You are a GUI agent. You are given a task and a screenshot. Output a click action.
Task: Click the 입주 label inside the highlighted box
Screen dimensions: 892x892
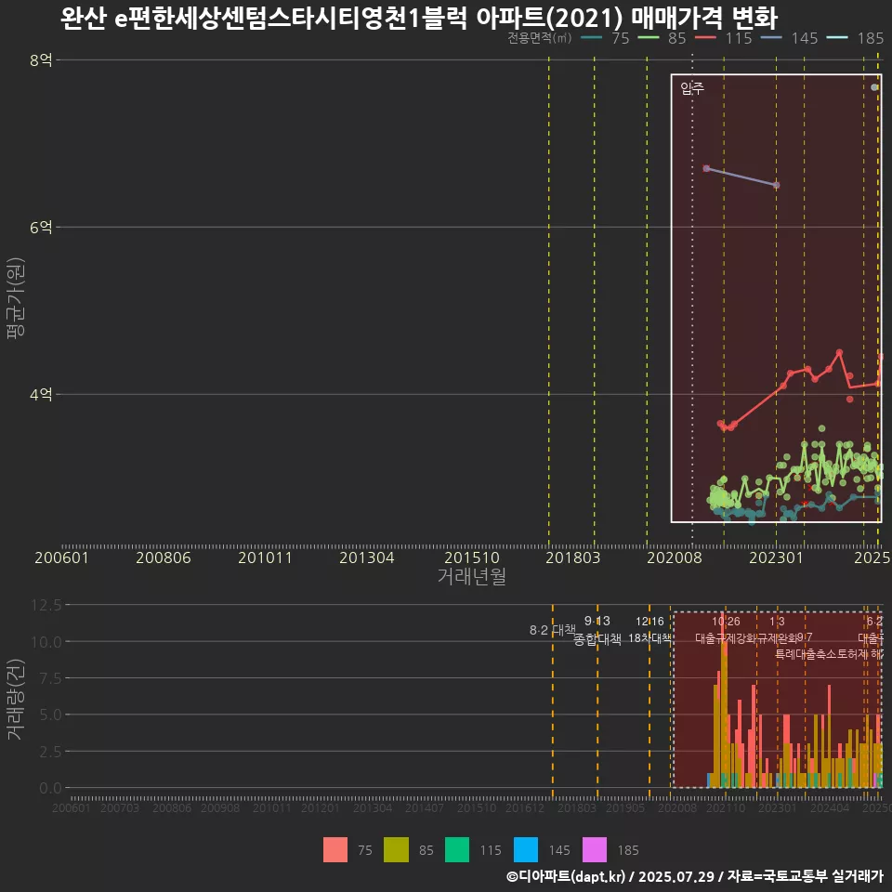click(692, 87)
